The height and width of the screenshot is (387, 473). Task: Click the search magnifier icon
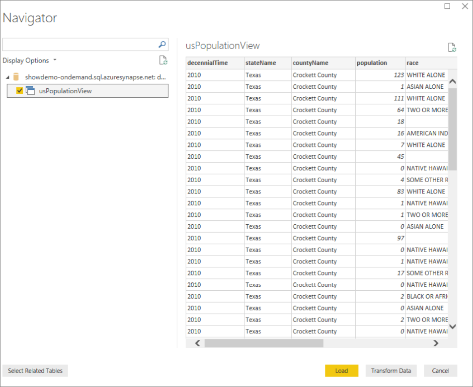pos(161,44)
